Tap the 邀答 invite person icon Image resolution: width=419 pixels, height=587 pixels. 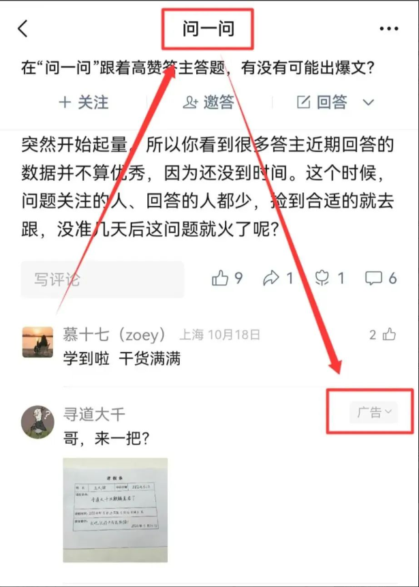190,102
